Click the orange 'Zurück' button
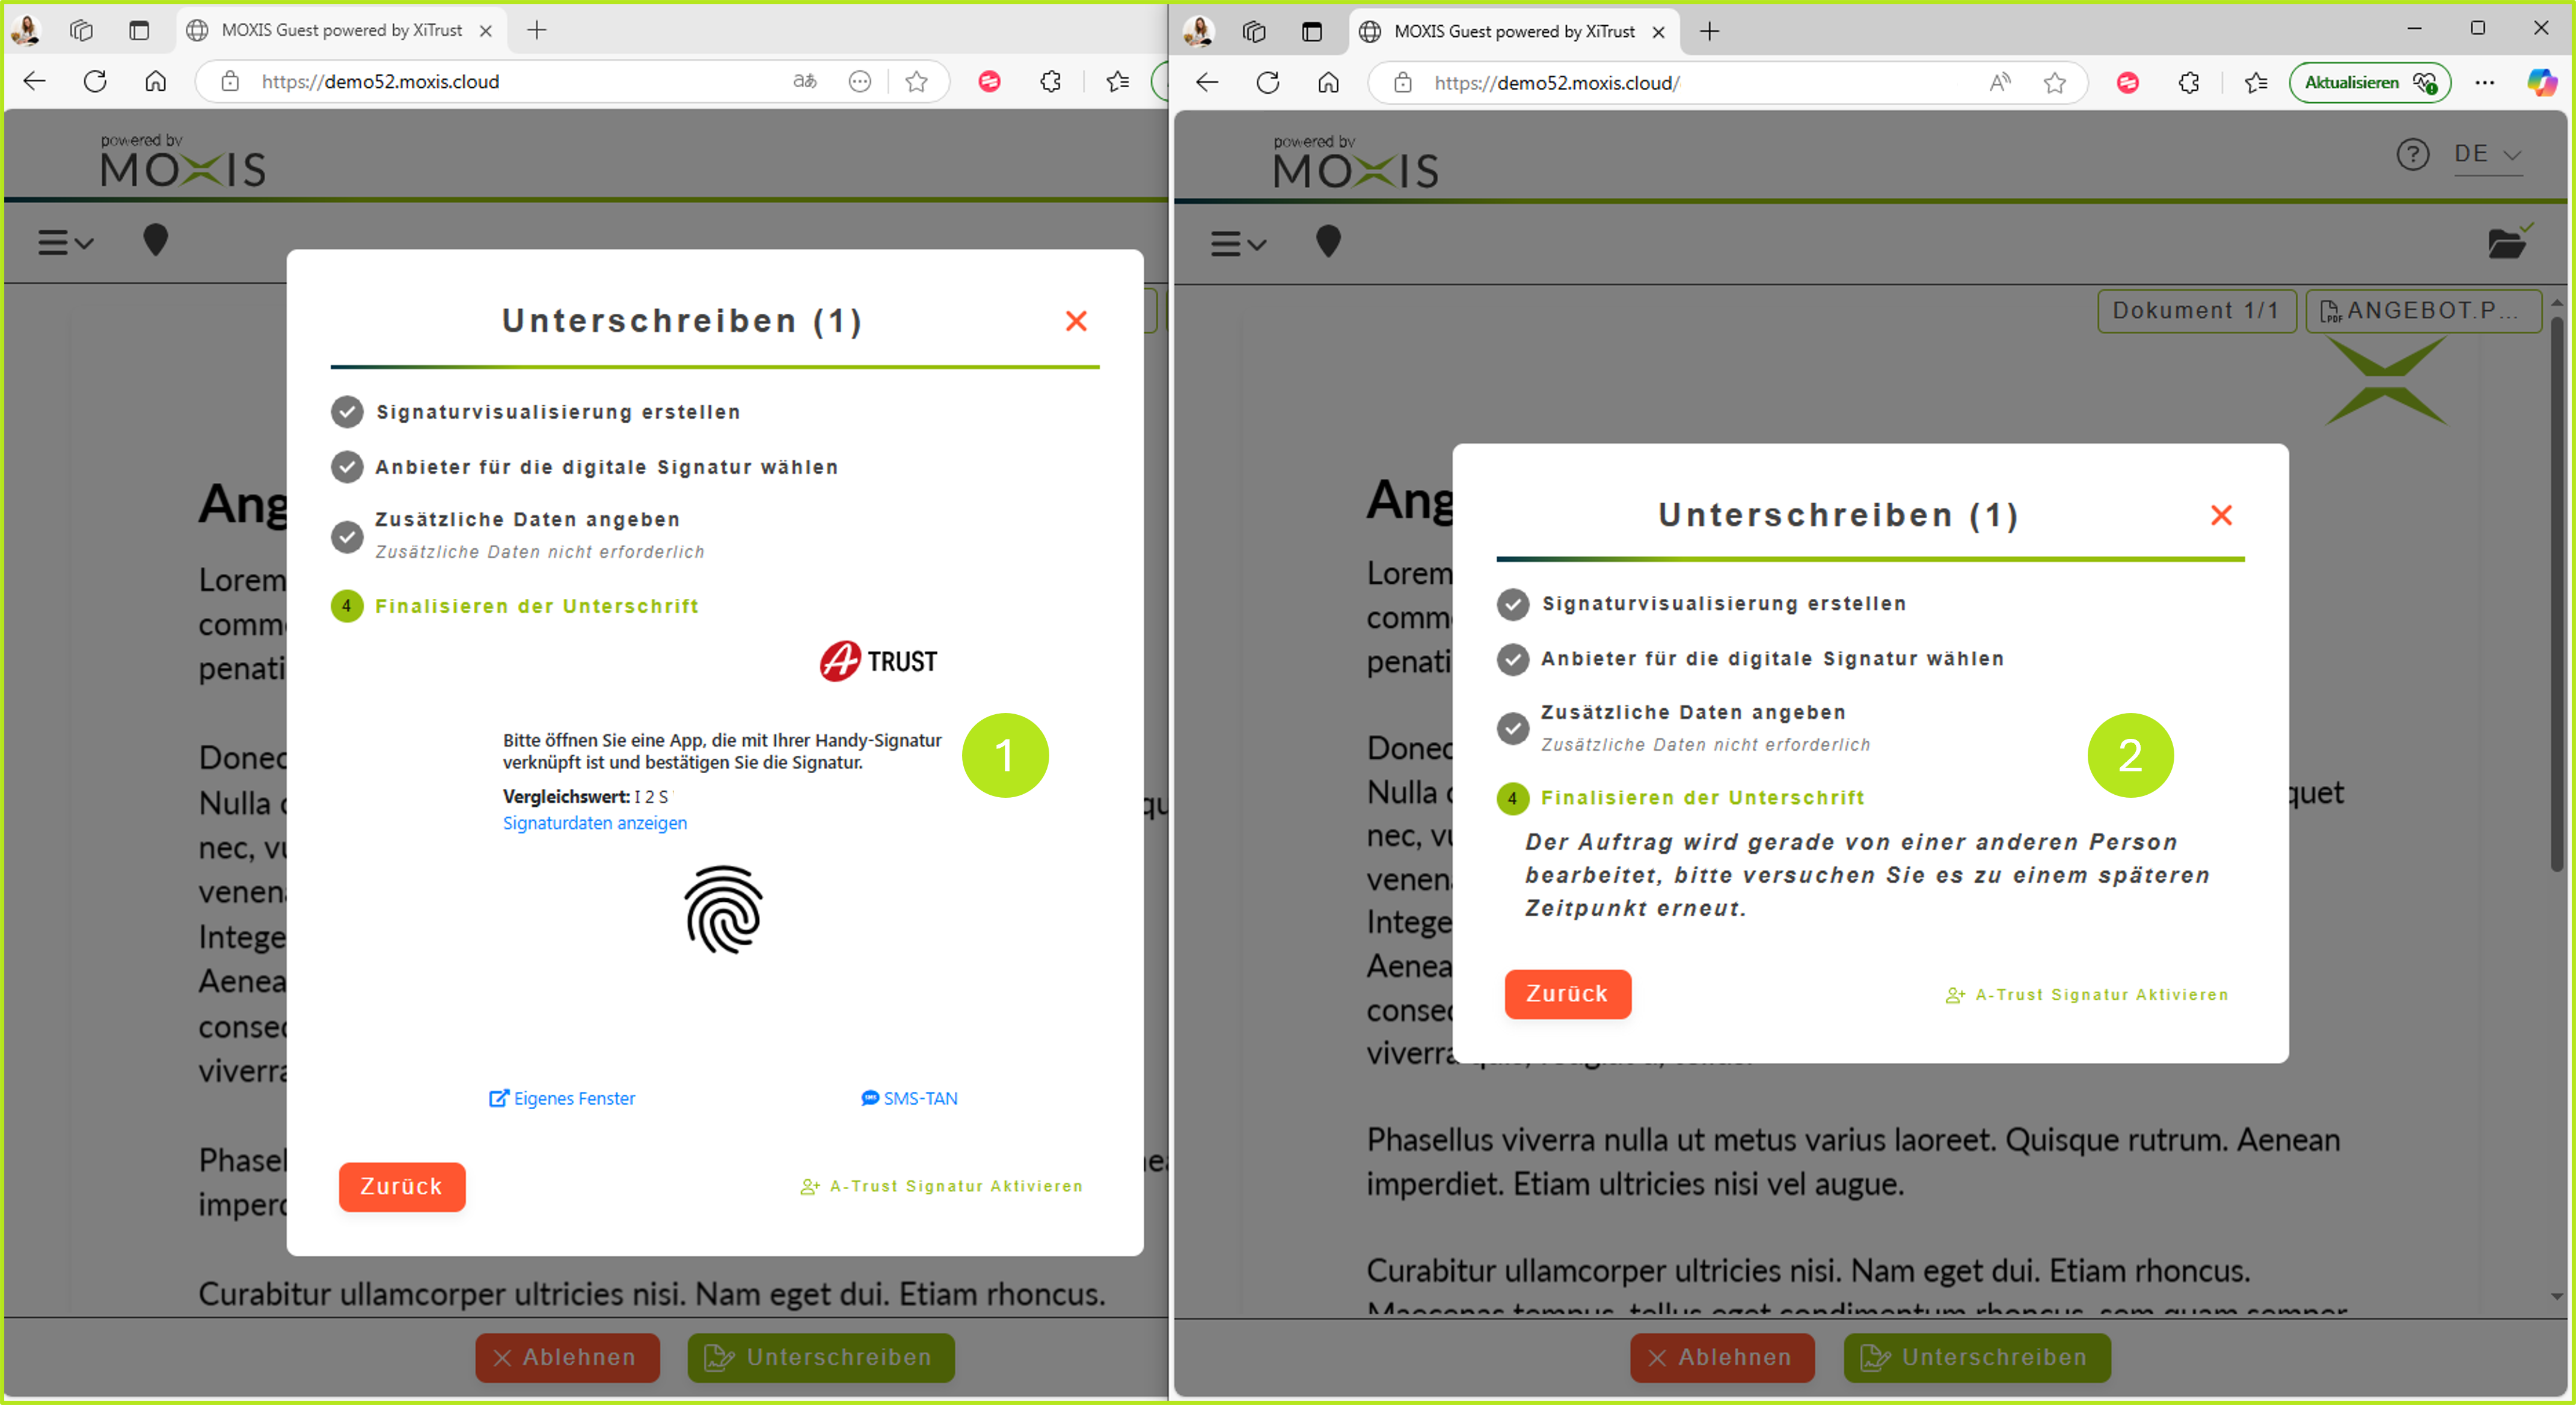Screen dimensions: 2576x1405 click(401, 1186)
